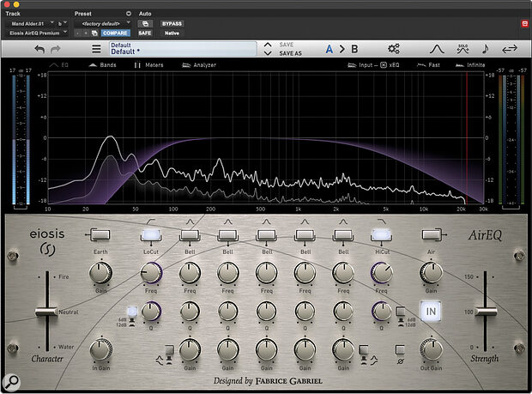Click the Strength slider handle
532x394 pixels.
click(x=486, y=311)
